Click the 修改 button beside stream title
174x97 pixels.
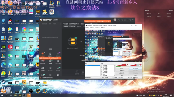click(x=82, y=24)
